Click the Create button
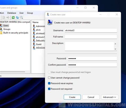 point(72,97)
